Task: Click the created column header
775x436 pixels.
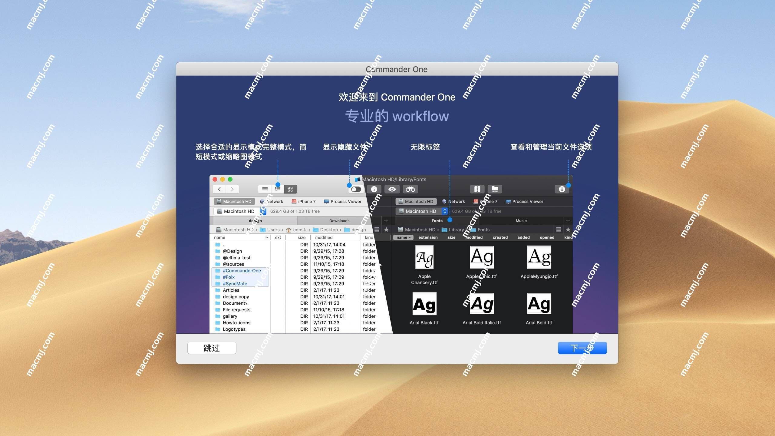Action: [x=500, y=238]
